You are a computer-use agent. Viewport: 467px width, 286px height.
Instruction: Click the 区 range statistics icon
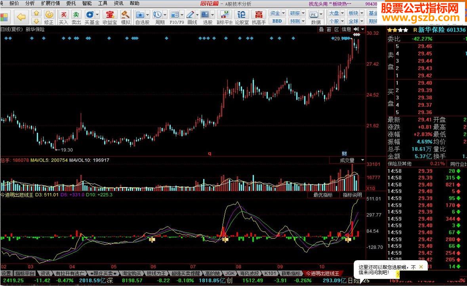(x=337, y=29)
